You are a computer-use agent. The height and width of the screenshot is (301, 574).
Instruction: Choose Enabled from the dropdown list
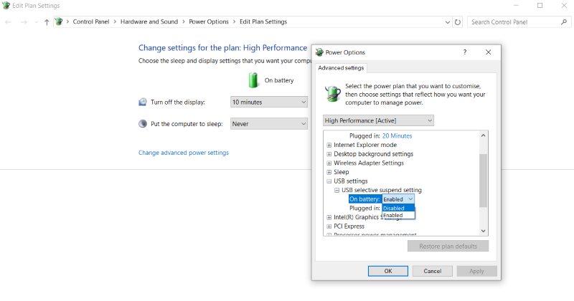(398, 216)
